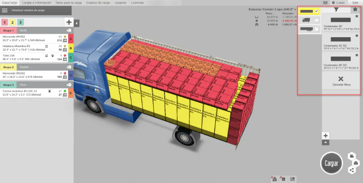
Task: Collapse the left items panel arrow
Action: click(x=77, y=23)
